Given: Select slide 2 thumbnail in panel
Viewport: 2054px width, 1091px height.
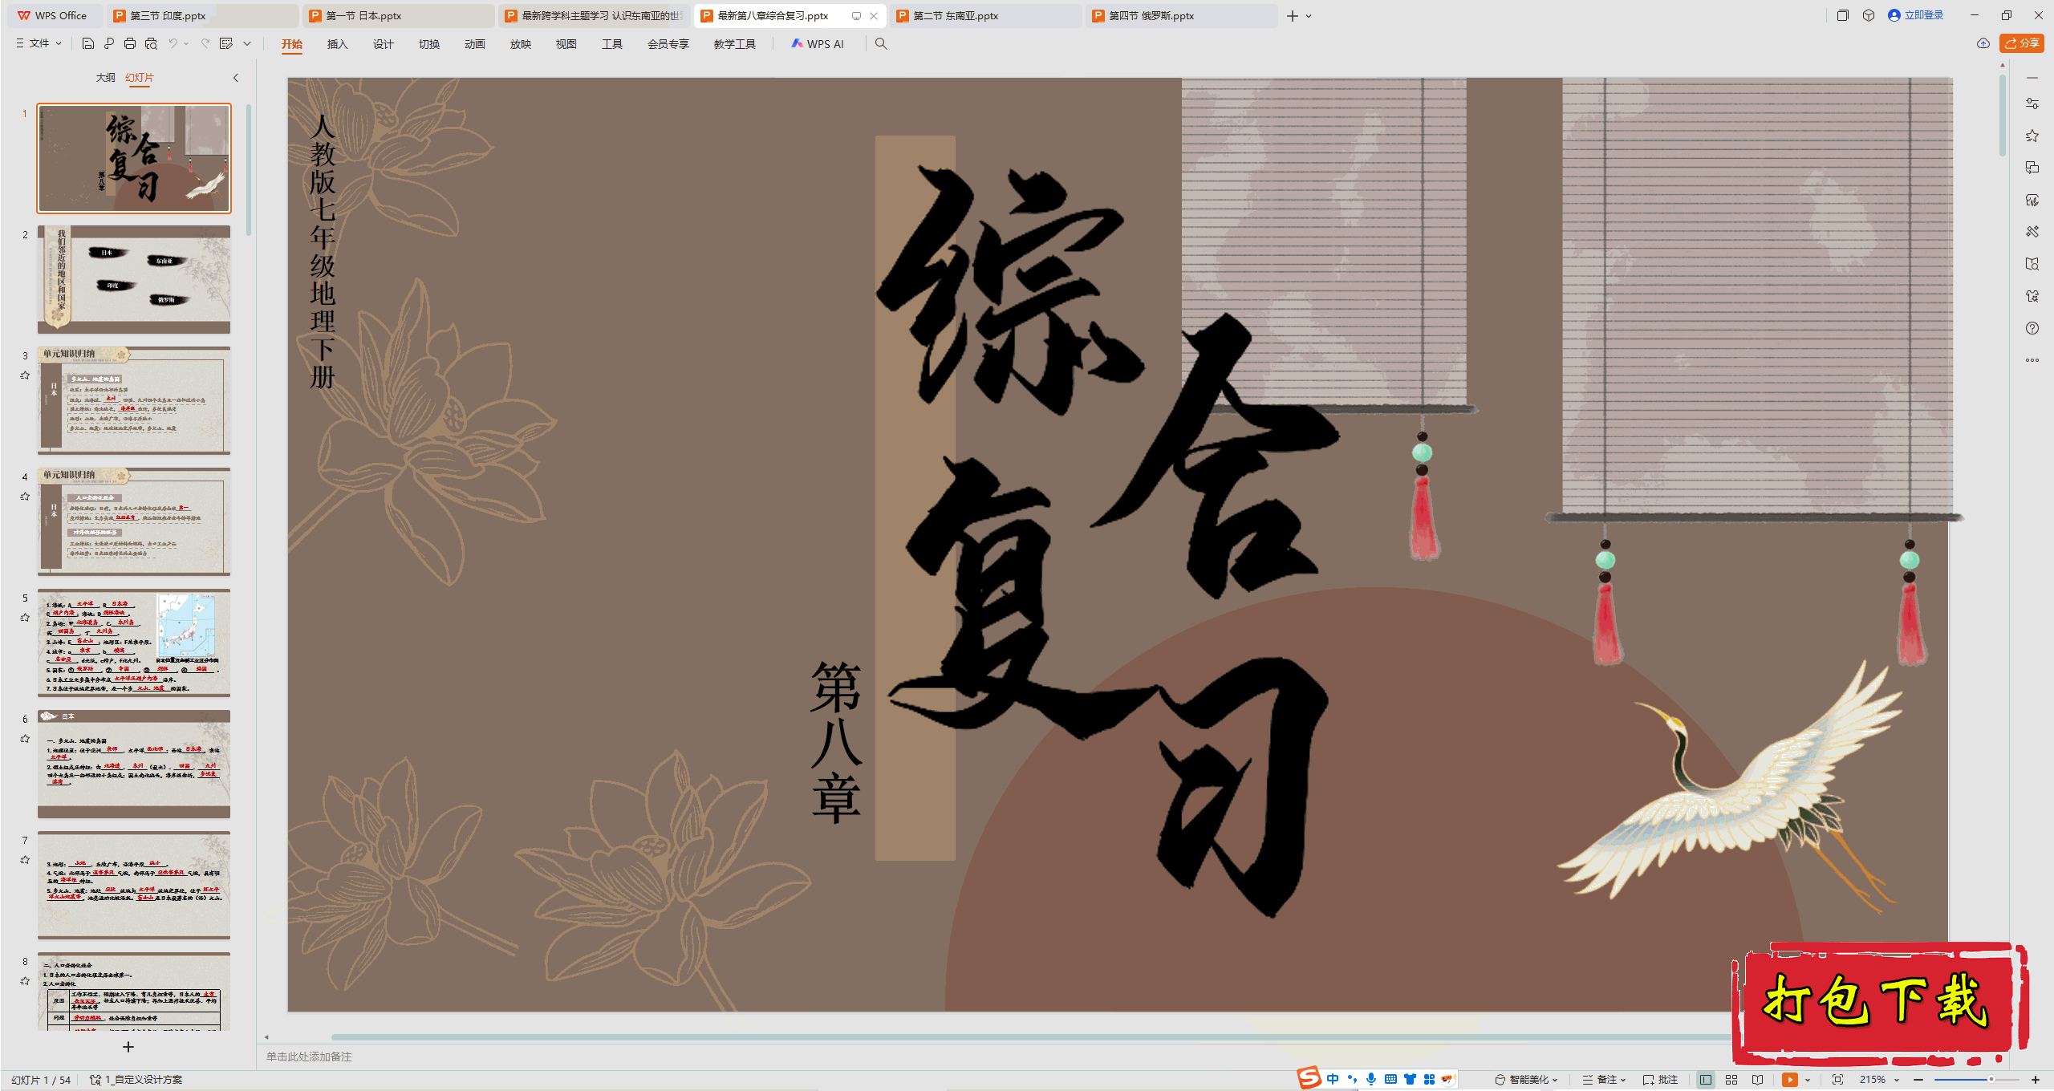Looking at the screenshot, I should pos(134,279).
